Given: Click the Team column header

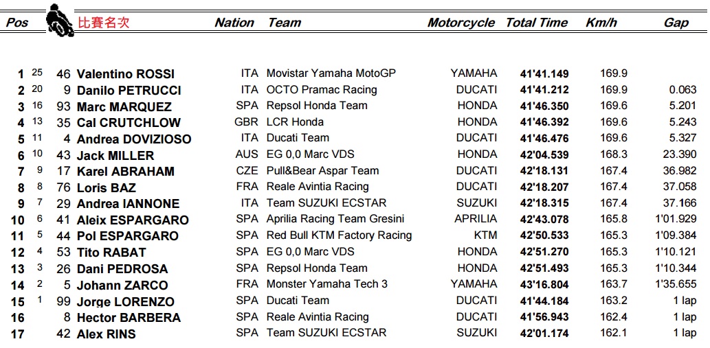Looking at the screenshot, I should 285,23.
